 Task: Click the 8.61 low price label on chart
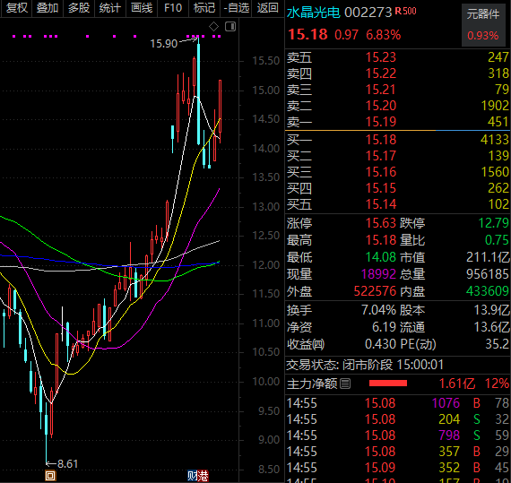tap(67, 464)
